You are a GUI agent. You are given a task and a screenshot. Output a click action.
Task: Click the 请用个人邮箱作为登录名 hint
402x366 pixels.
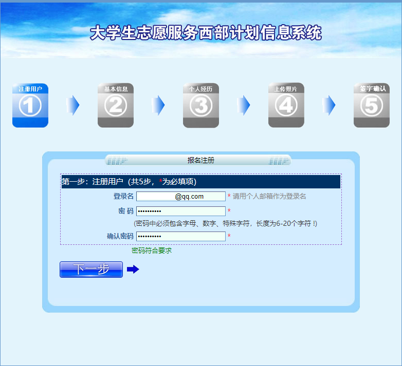[269, 197]
